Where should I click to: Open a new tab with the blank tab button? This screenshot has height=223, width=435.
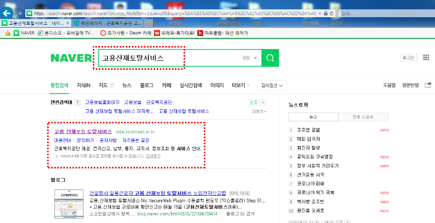tap(149, 23)
